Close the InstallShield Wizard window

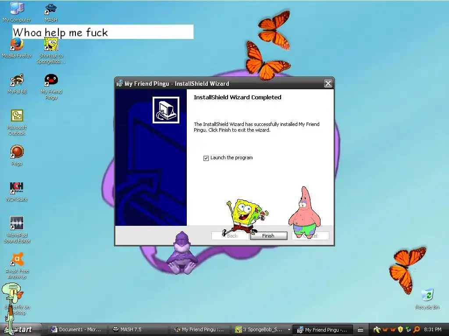coord(328,84)
